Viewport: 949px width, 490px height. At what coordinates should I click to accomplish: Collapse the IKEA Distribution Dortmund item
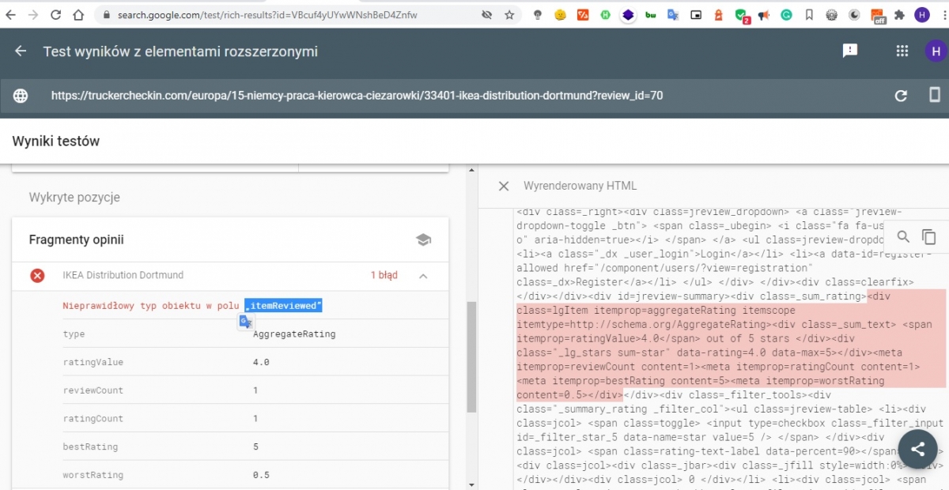point(423,276)
